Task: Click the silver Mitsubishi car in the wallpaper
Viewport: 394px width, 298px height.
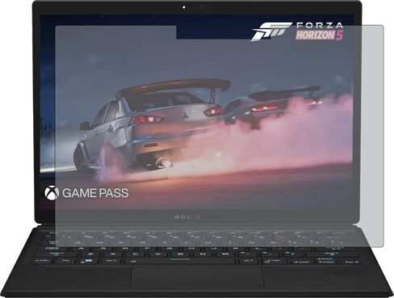Action: (151, 127)
